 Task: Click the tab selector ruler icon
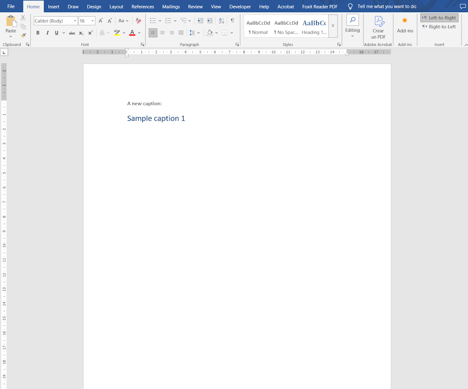tap(4, 52)
